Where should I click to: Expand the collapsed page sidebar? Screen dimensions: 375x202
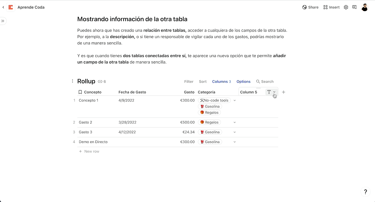point(3,21)
